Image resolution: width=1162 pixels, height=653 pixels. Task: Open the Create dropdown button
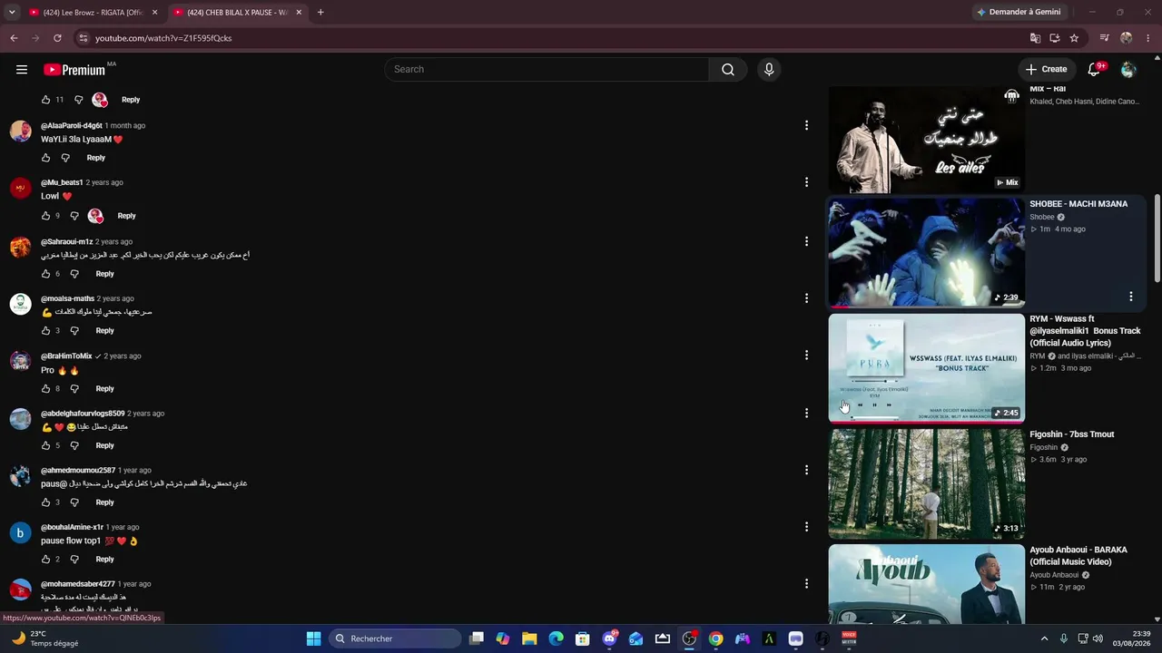coord(1046,70)
